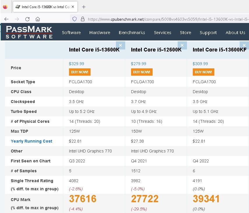Image resolution: width=249 pixels, height=213 pixels.
Task: Select the Intel Core i5-13600K vs tab
Action: tap(45, 7)
